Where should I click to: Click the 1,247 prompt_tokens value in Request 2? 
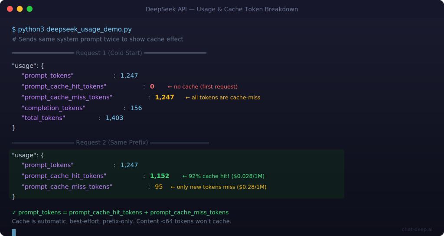click(x=129, y=165)
